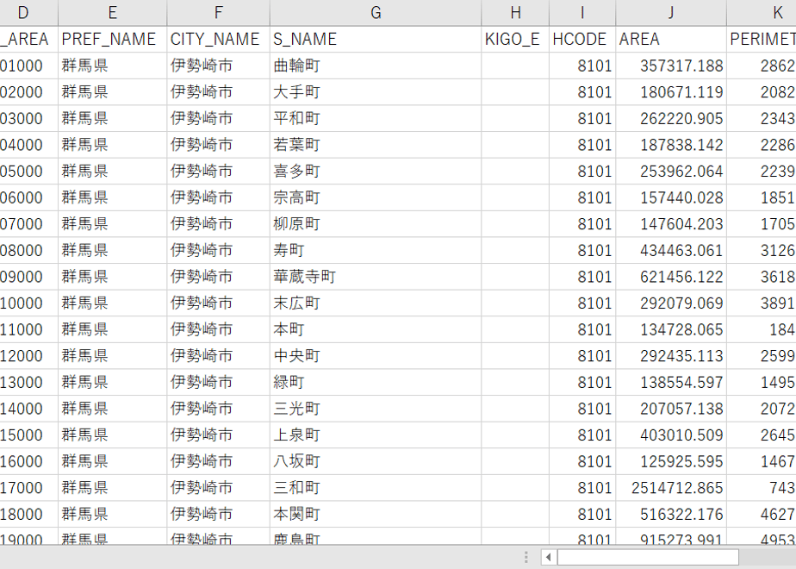Click the cell containing 曲輪町
This screenshot has width=796, height=569.
click(x=376, y=66)
